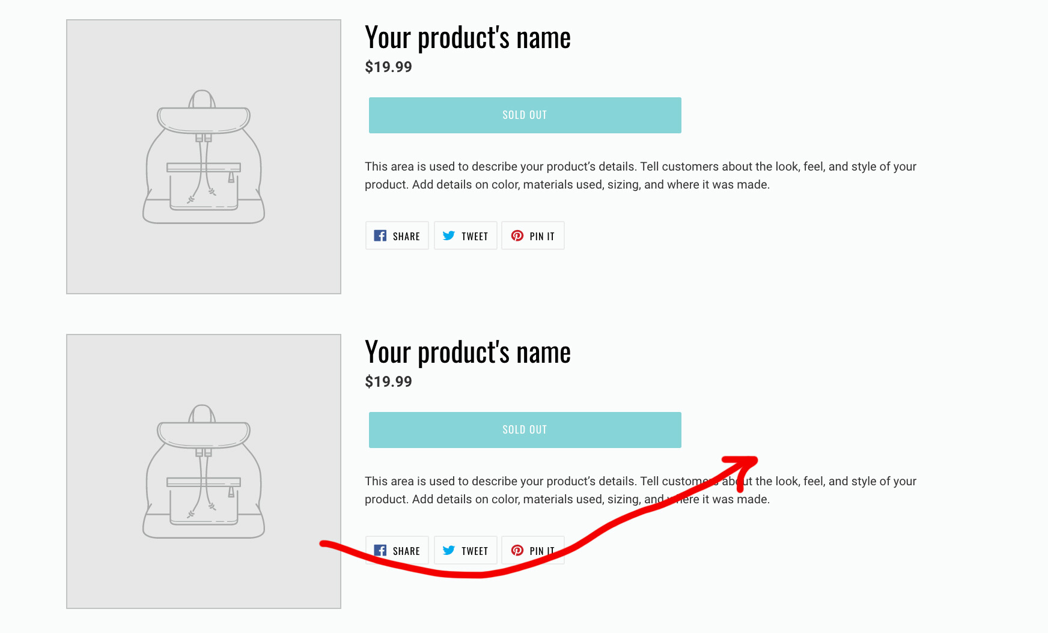Click the word SHARE under the first product

click(406, 237)
